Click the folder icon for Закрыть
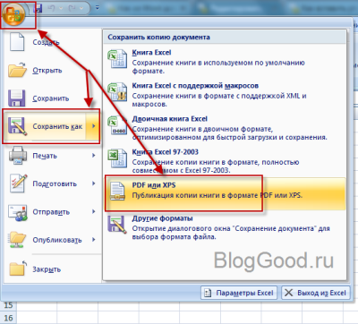Image resolution: width=358 pixels, height=324 pixels. [x=18, y=268]
